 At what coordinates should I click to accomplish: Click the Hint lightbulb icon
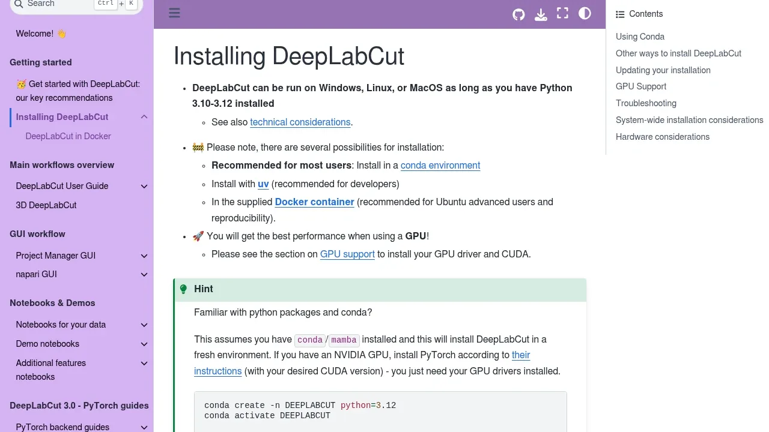pos(183,289)
